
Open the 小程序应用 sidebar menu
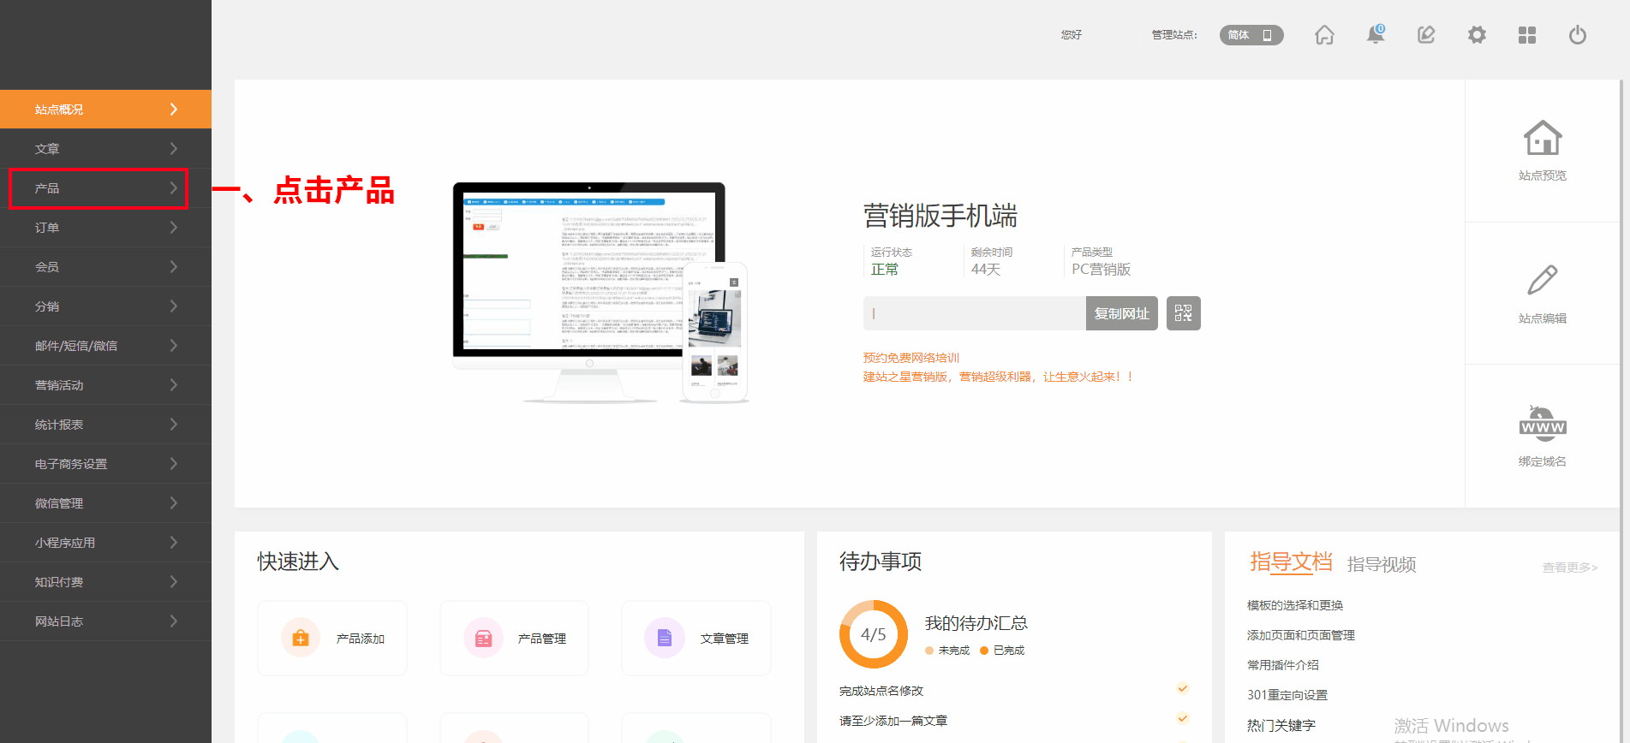pyautogui.click(x=105, y=543)
